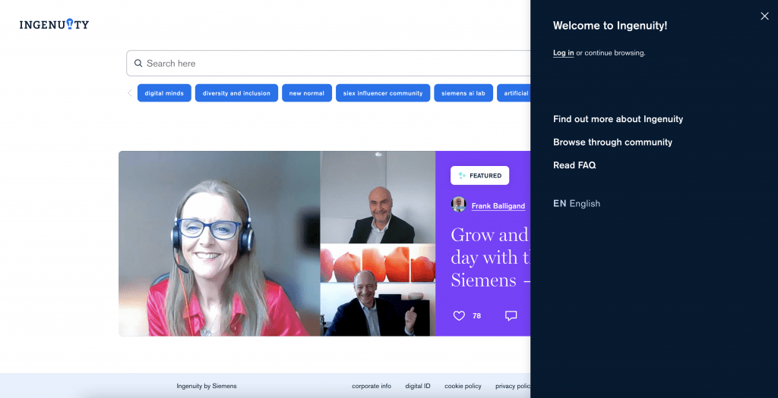This screenshot has height=398, width=778.
Task: Click the Welcome to Ingenuity! heading
Action: coord(610,26)
